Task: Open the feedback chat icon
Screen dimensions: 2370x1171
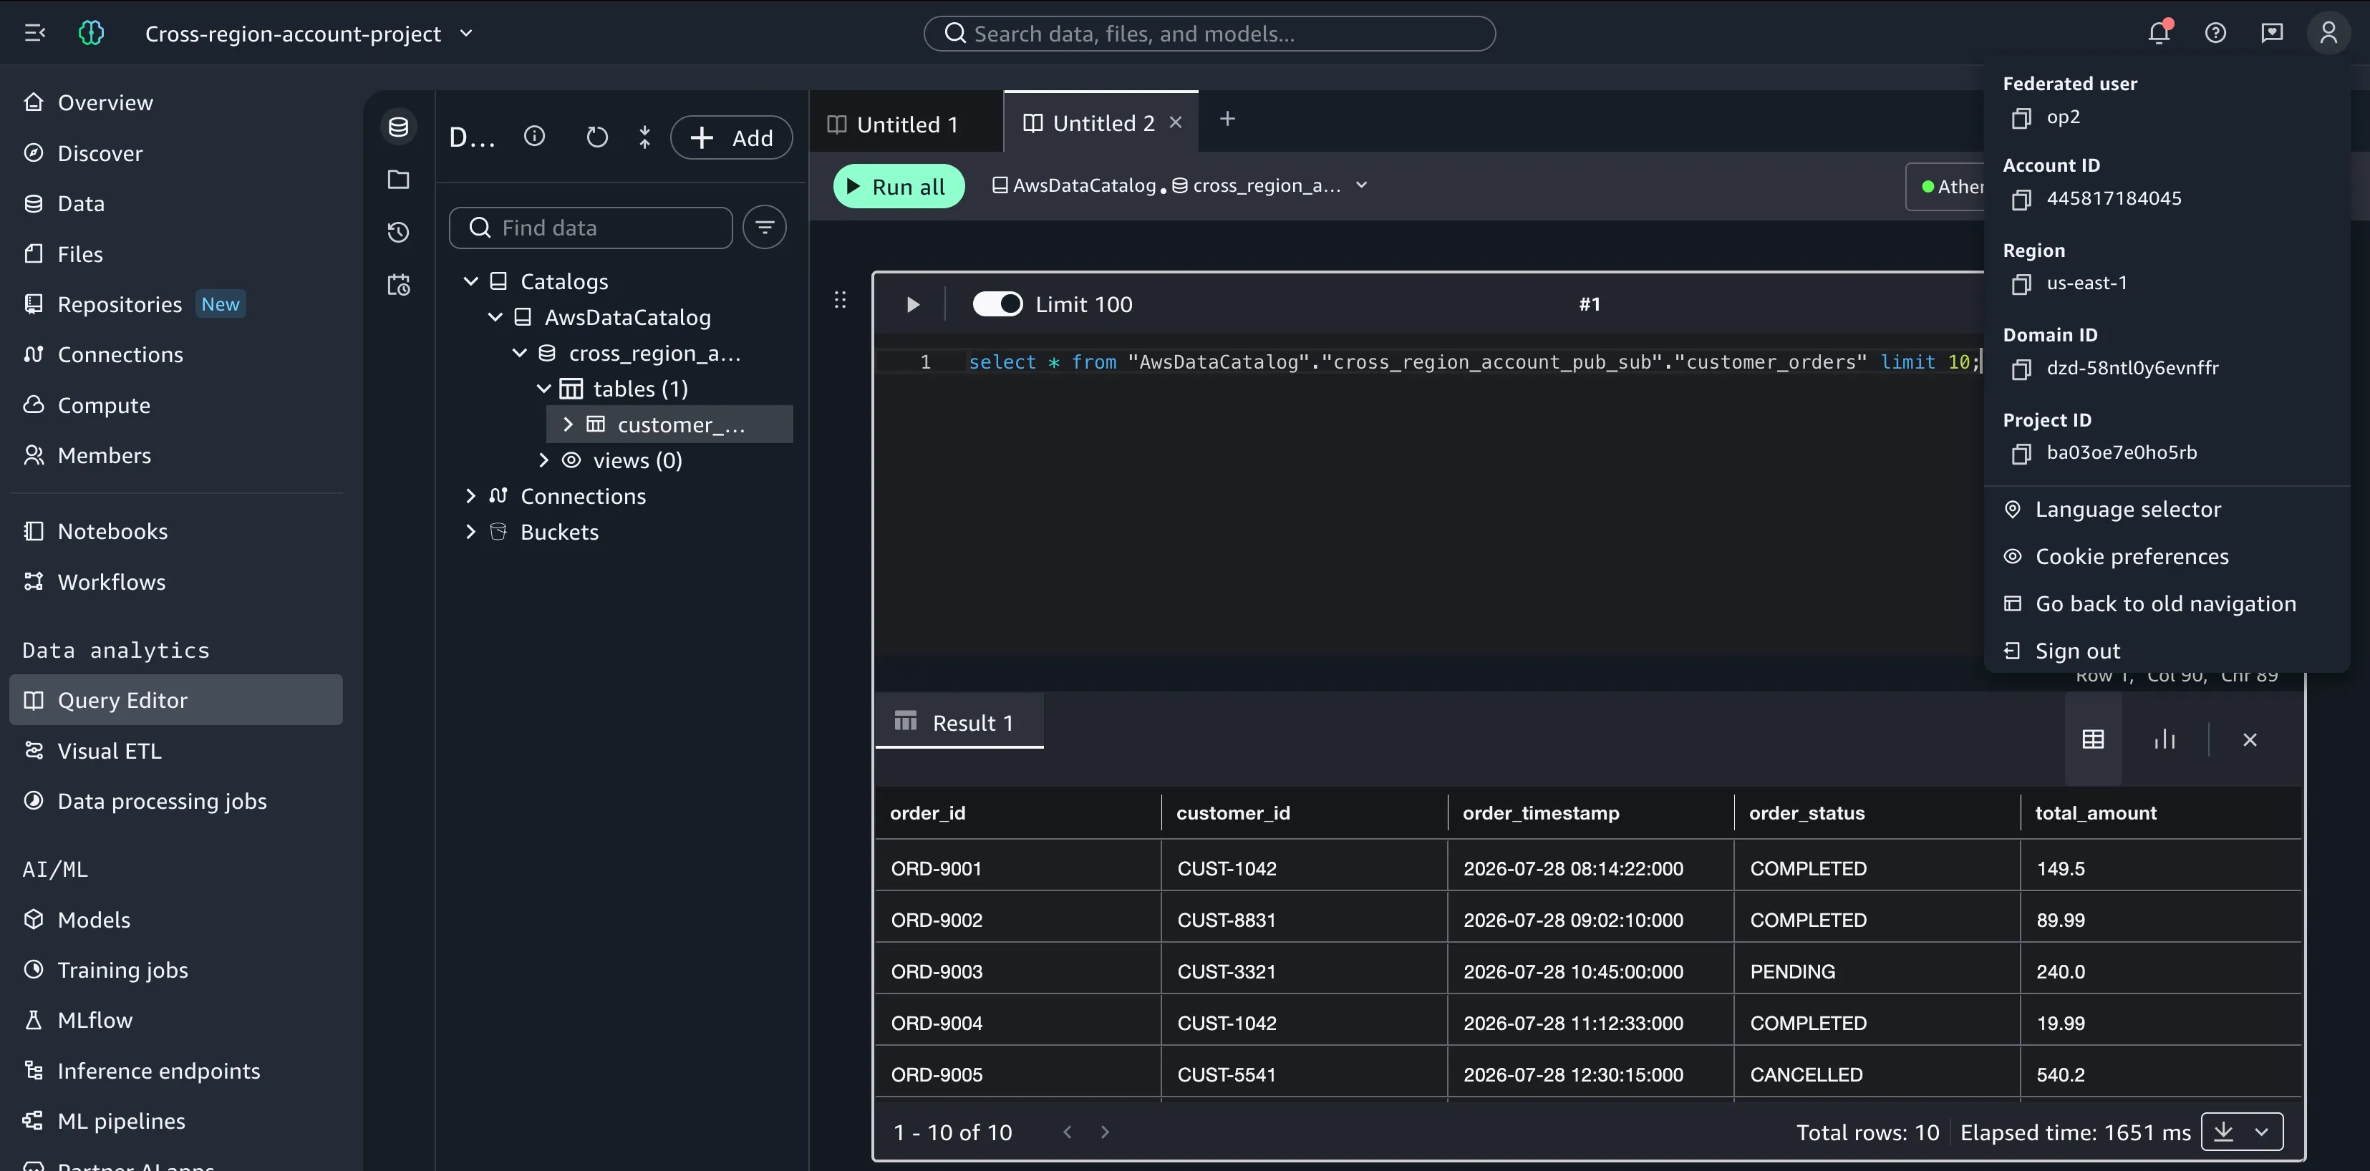Action: coord(2272,33)
